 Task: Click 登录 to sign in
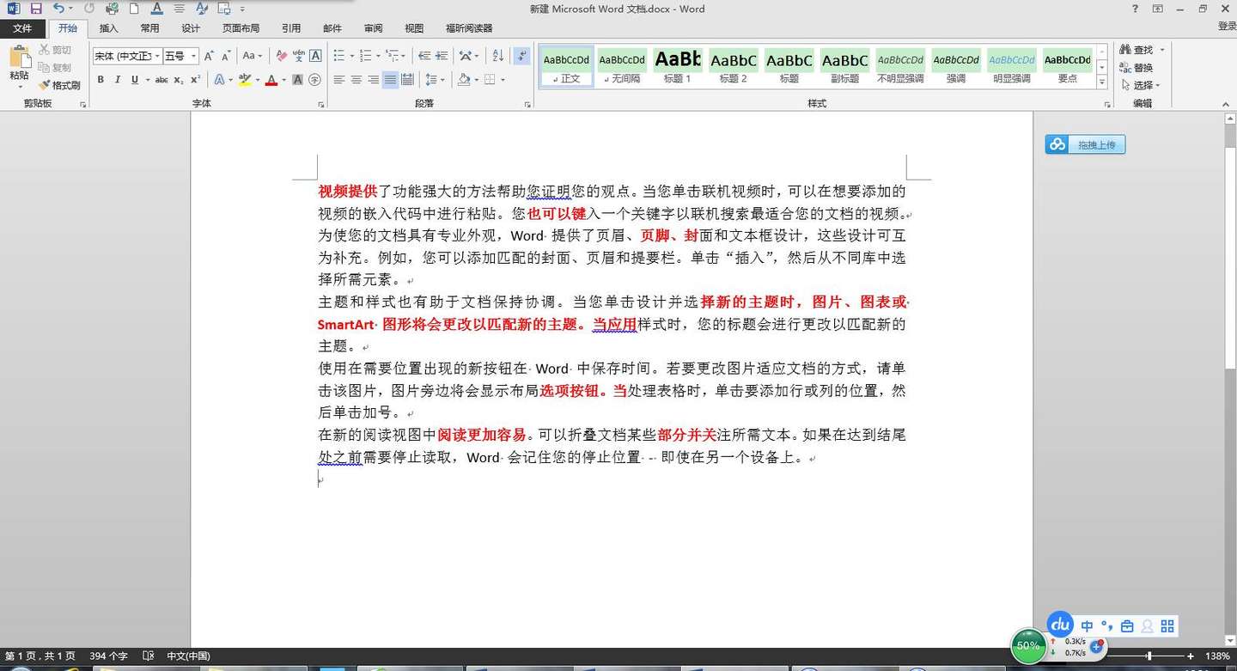[x=1227, y=27]
